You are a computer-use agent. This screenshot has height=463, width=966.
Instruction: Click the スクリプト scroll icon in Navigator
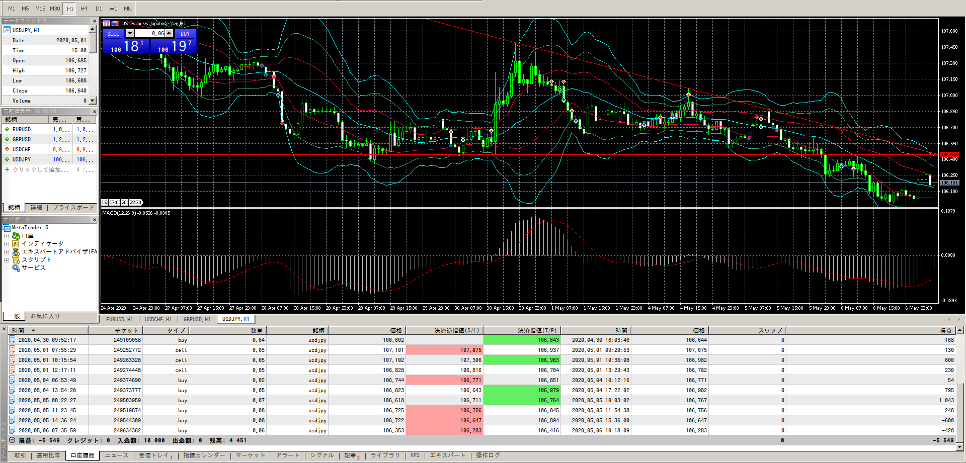(x=16, y=260)
